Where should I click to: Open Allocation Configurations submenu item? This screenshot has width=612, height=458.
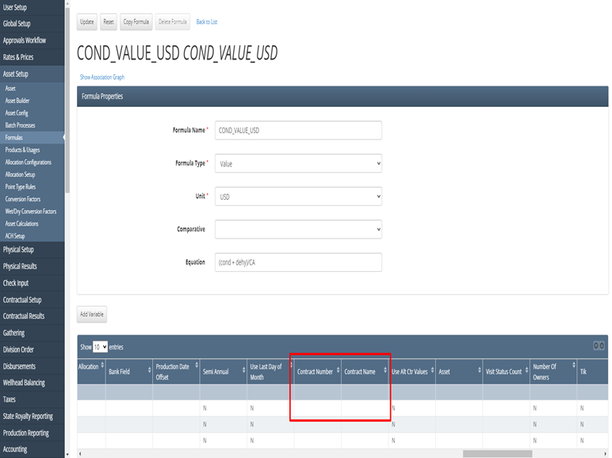click(29, 162)
